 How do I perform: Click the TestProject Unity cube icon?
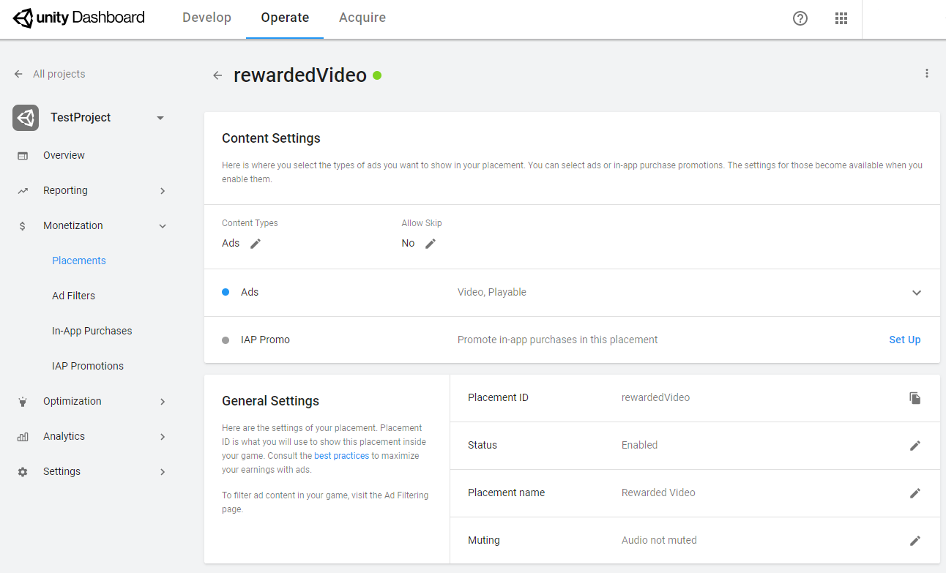tap(26, 118)
